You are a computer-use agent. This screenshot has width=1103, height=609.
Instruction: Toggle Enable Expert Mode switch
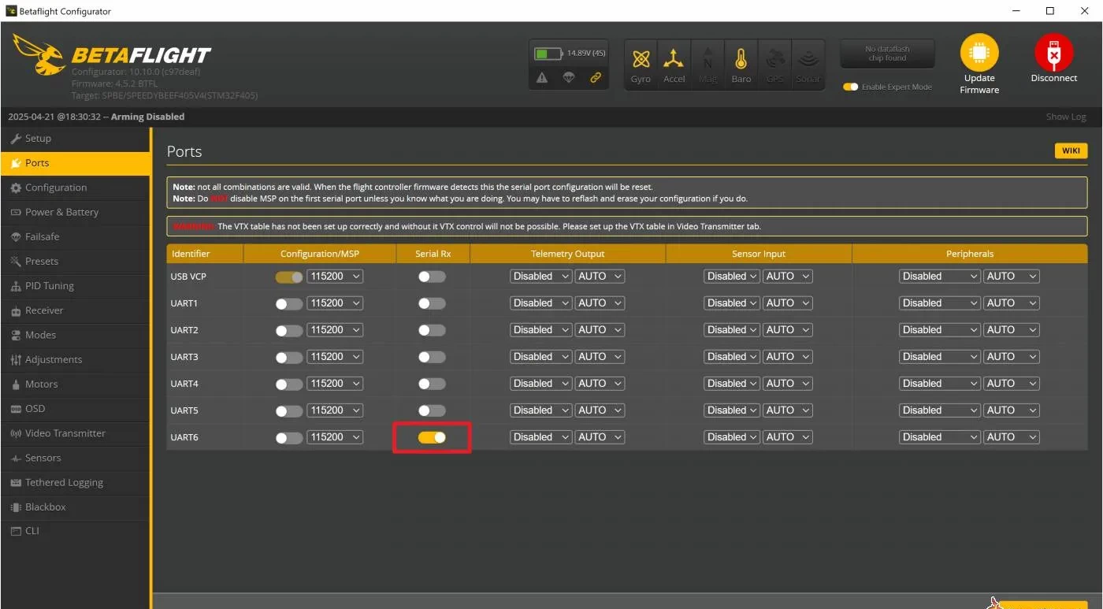pyautogui.click(x=850, y=87)
